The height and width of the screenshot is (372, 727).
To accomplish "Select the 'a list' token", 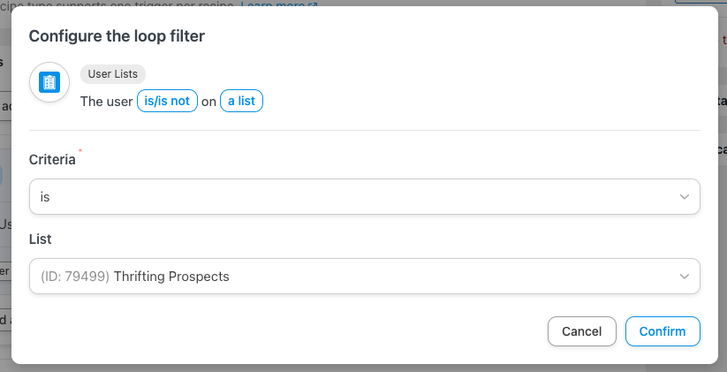I will [241, 101].
